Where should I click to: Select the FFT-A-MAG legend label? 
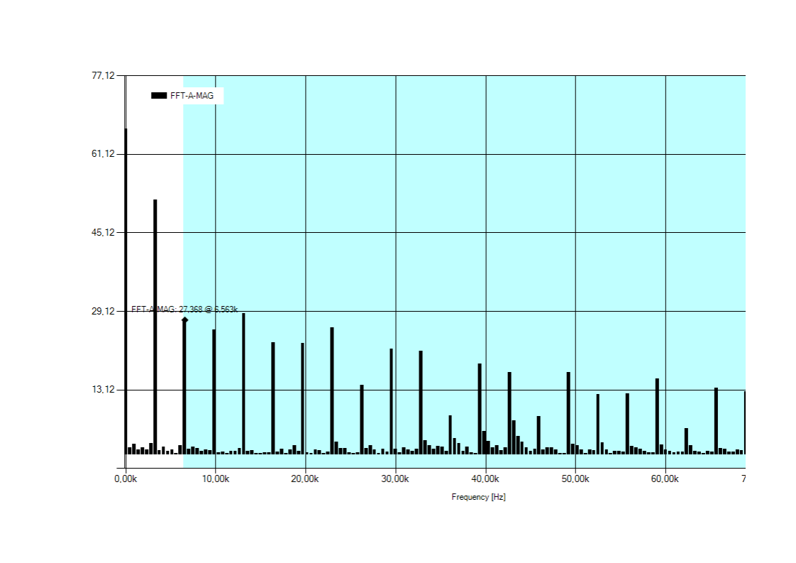(x=192, y=95)
